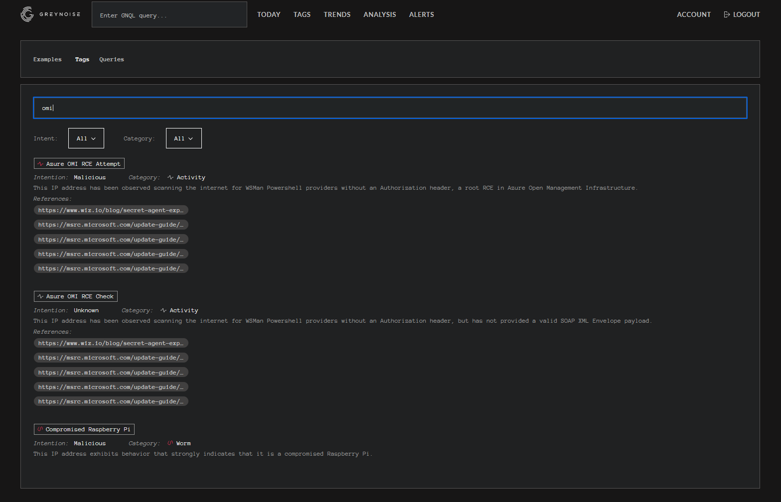Open the Azure OMI RCE Attempt tag
Viewport: 781px width, 502px height.
(x=79, y=164)
